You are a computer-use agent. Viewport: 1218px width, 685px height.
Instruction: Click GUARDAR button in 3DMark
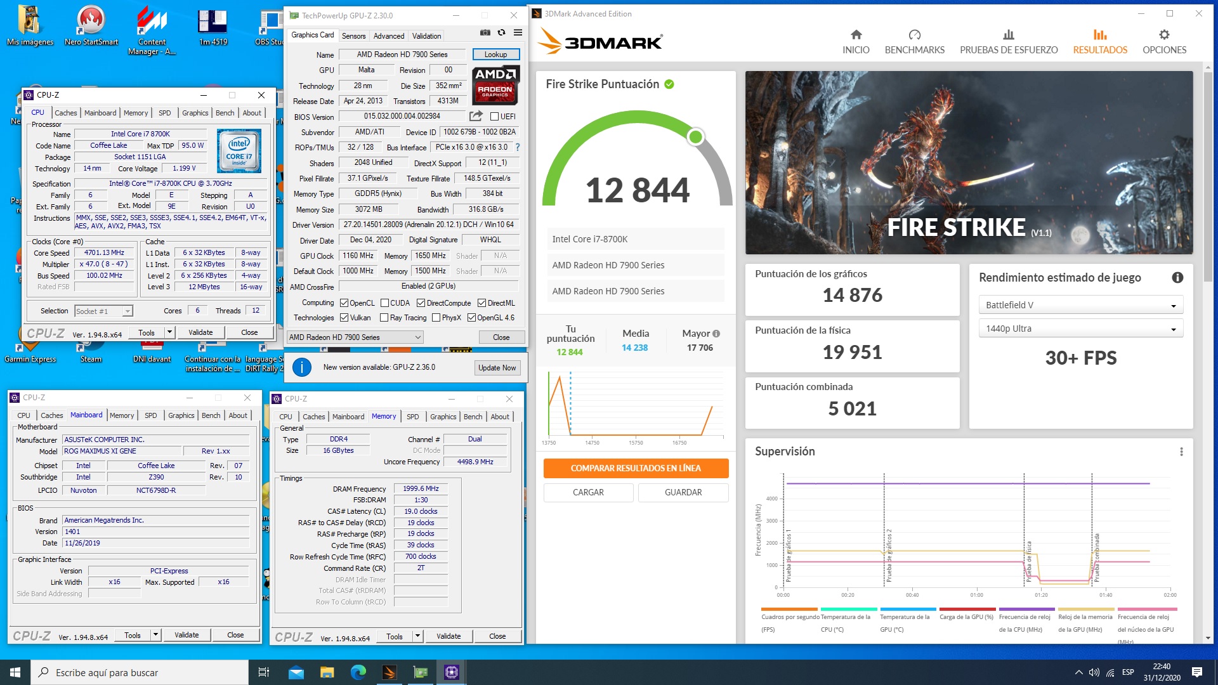tap(683, 492)
